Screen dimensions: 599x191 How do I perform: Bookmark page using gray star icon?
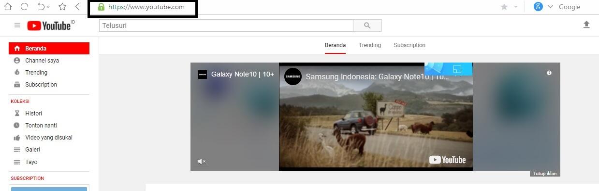coord(504,7)
